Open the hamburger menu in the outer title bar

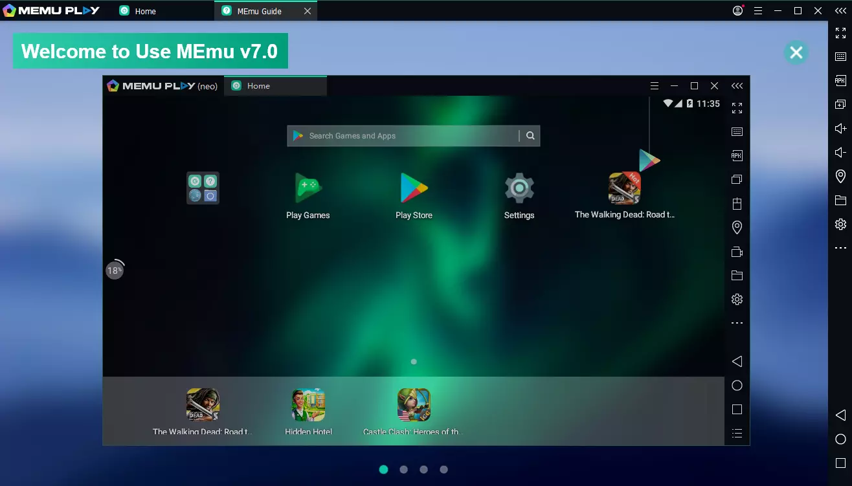click(x=758, y=10)
